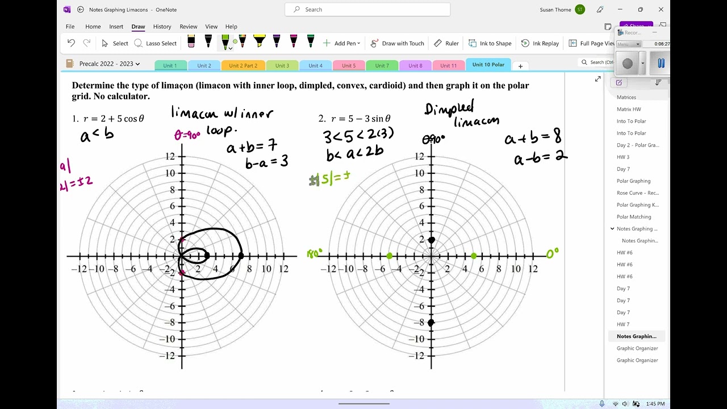This screenshot has height=409, width=727.
Task: Select the black pen
Action: click(208, 41)
